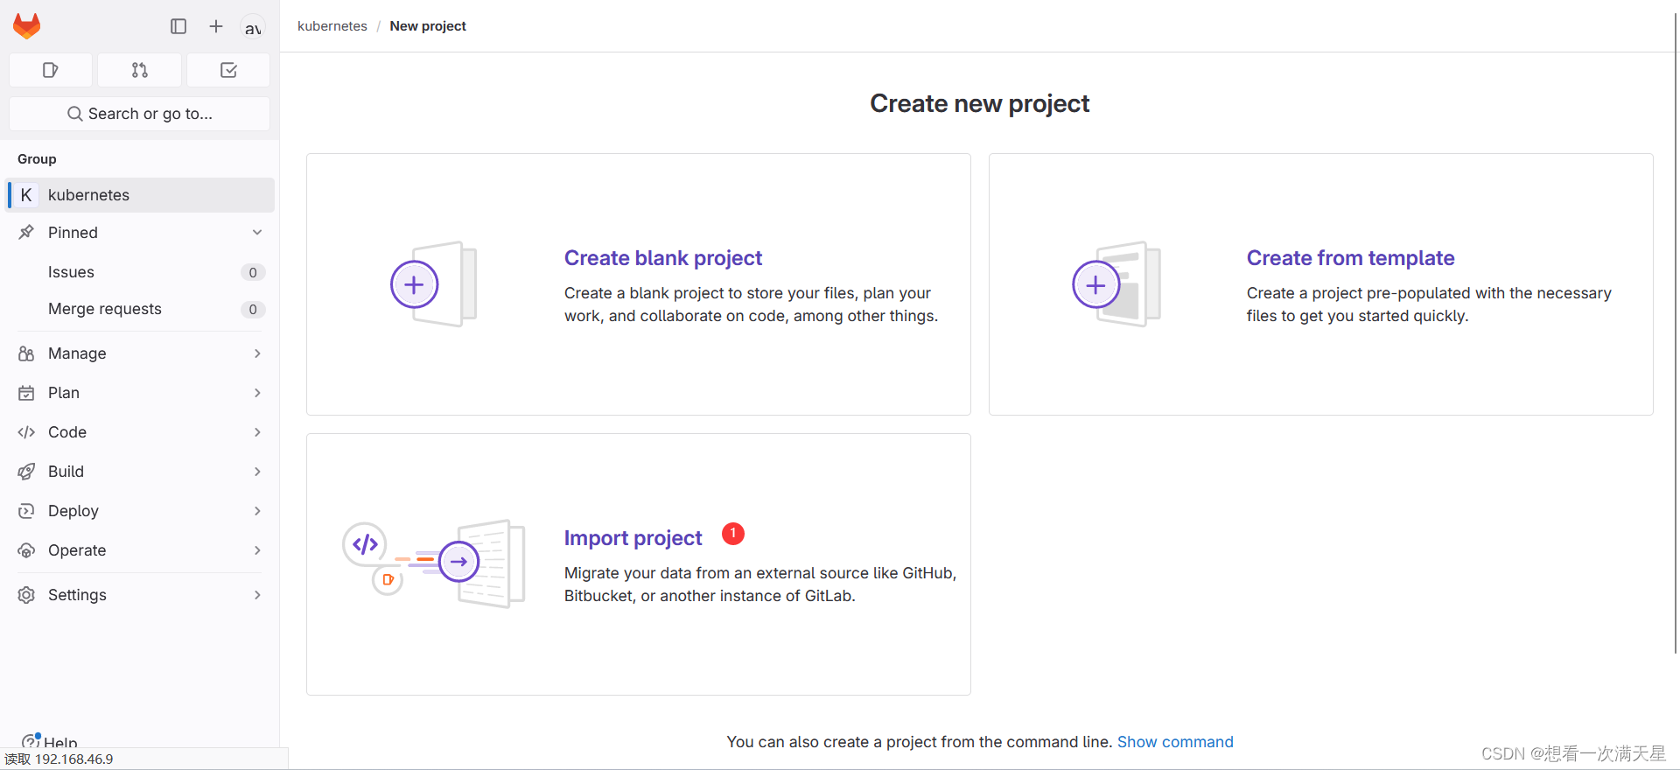Viewport: 1680px width, 770px height.
Task: Expand the Plan menu chevron
Action: click(257, 393)
